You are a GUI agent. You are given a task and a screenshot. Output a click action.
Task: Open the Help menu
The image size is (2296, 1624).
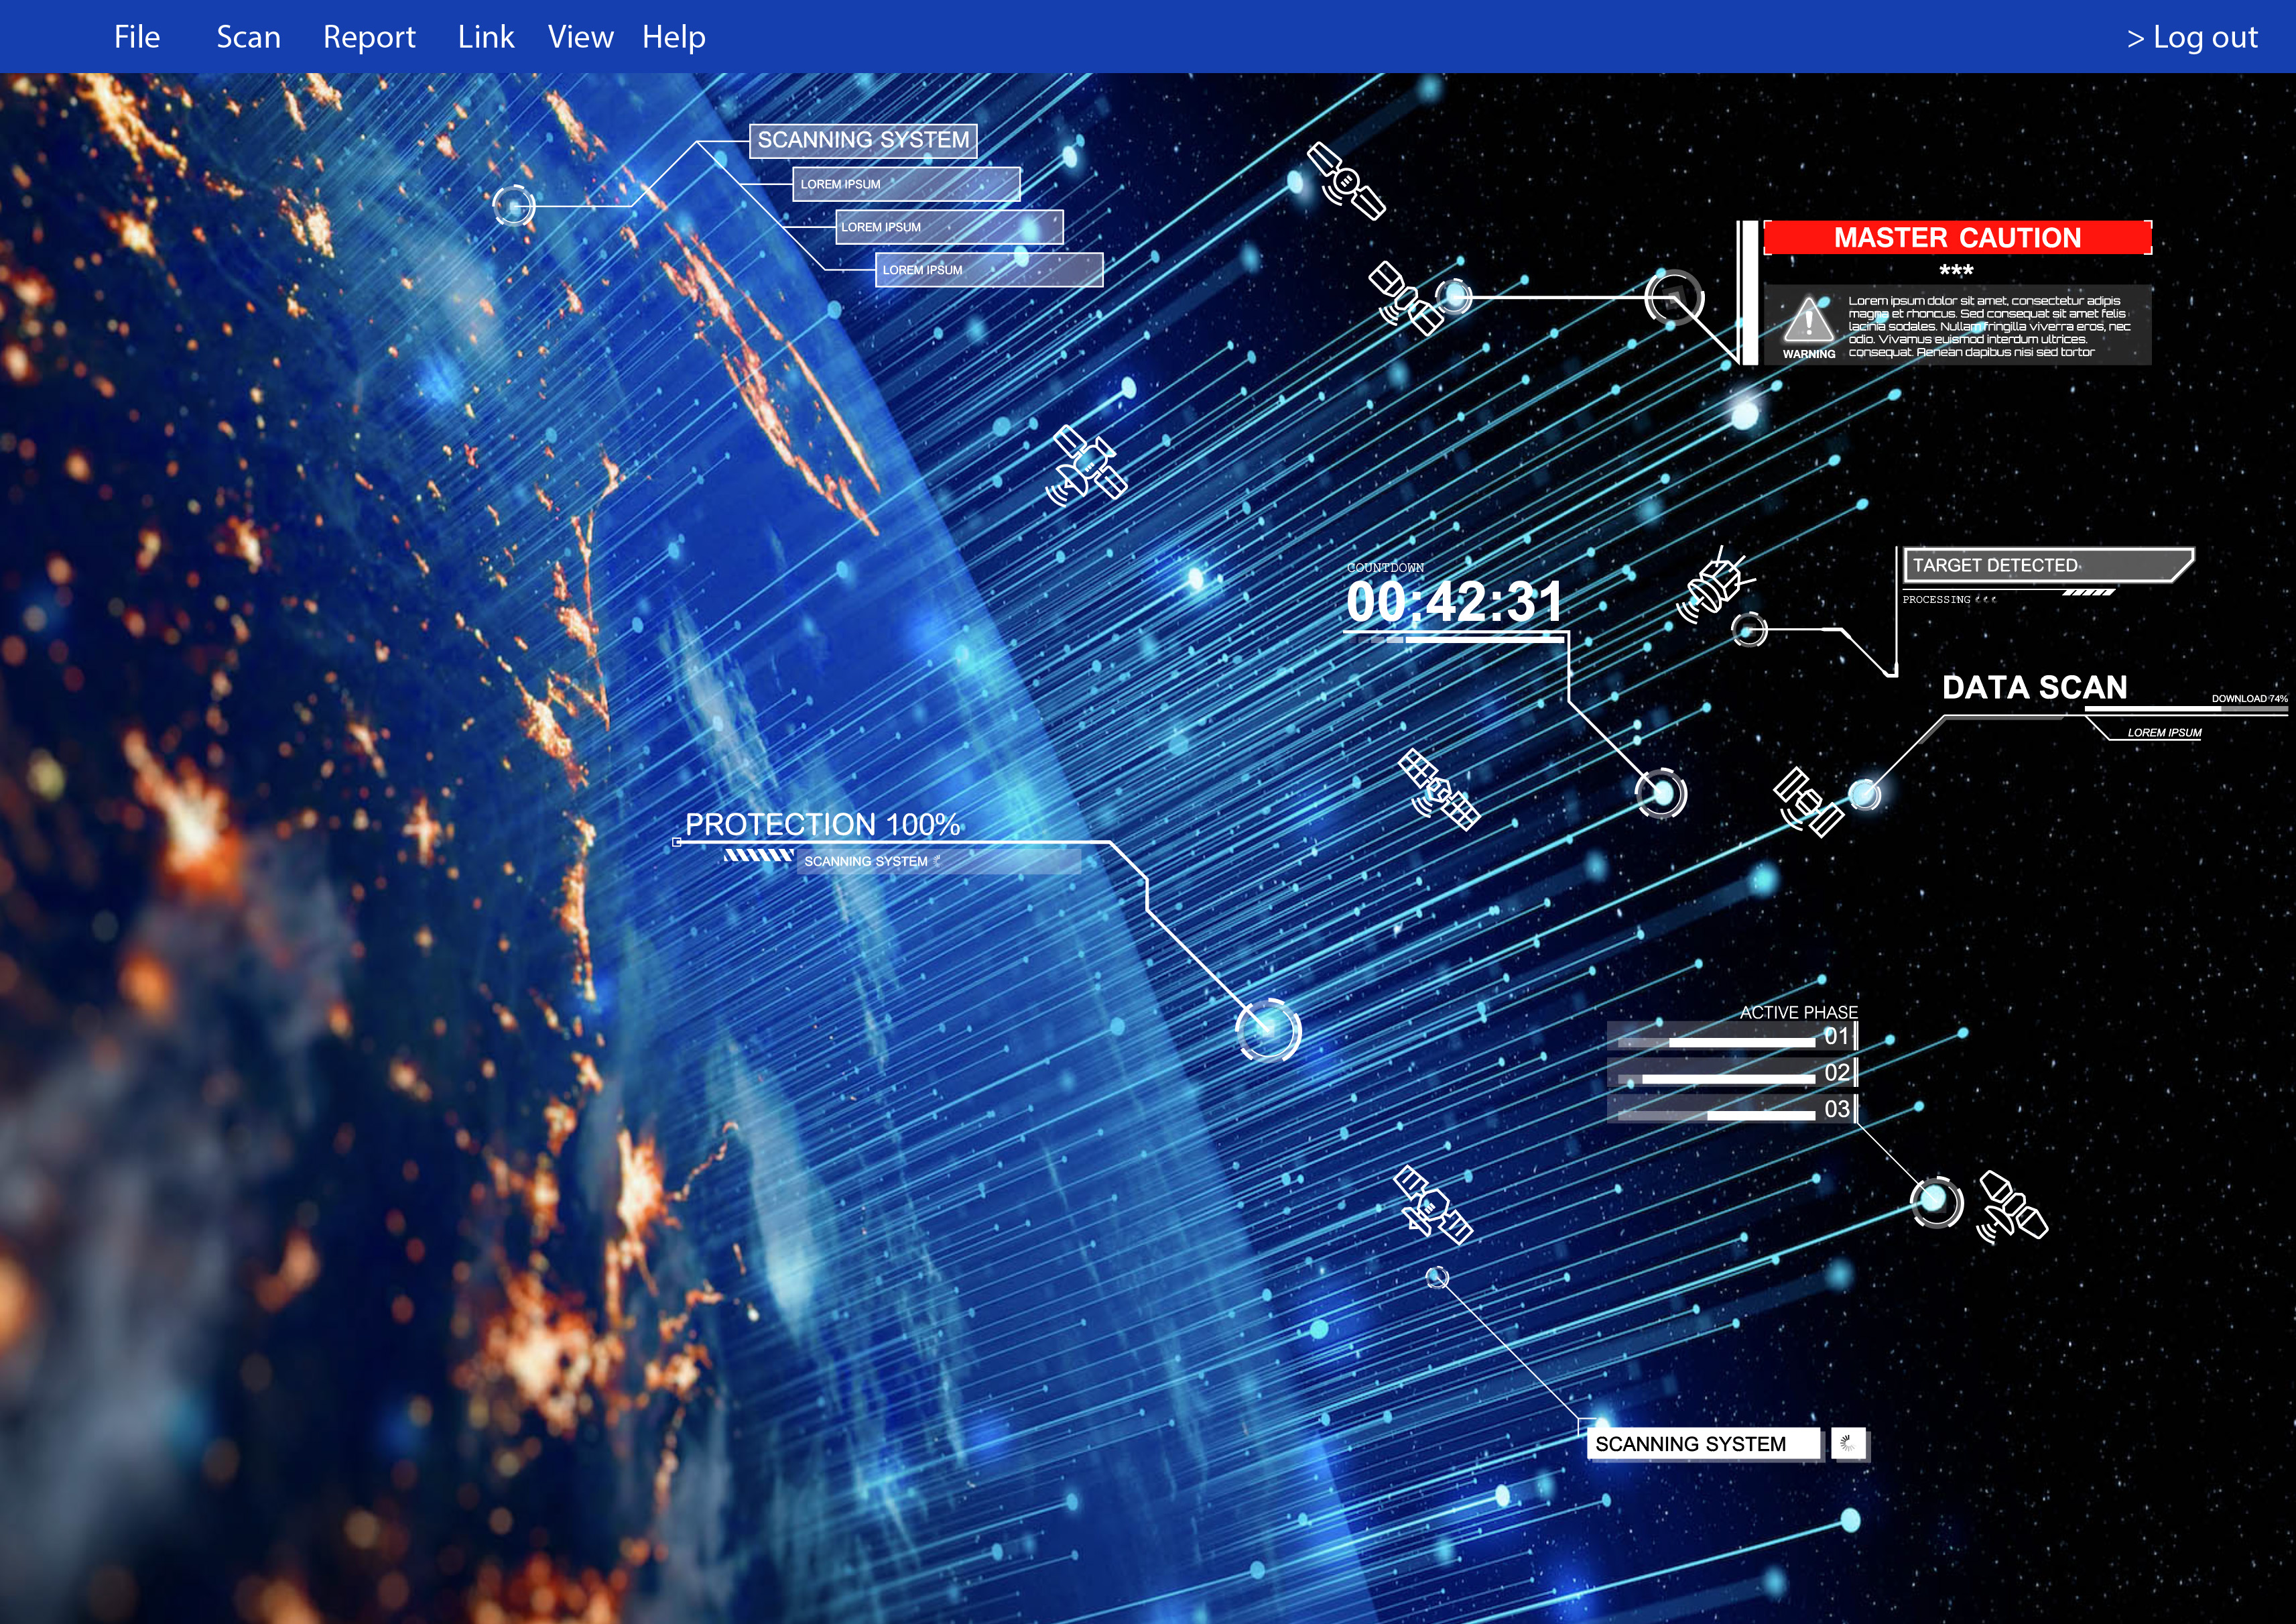[673, 37]
